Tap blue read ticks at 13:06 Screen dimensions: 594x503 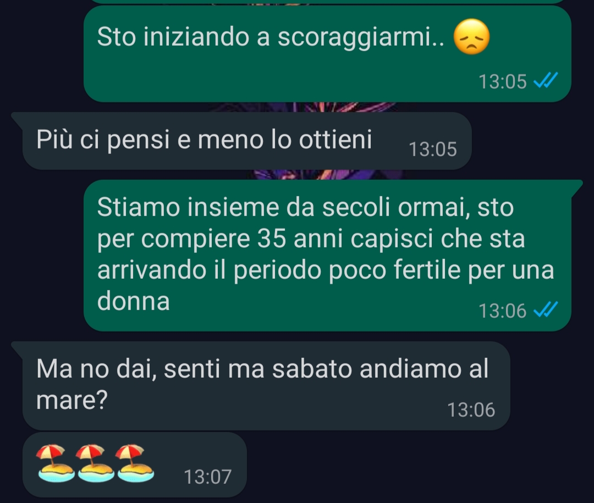tap(546, 309)
